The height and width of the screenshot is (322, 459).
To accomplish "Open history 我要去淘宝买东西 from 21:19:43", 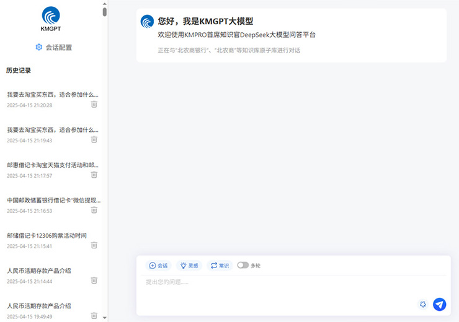I will pos(53,130).
